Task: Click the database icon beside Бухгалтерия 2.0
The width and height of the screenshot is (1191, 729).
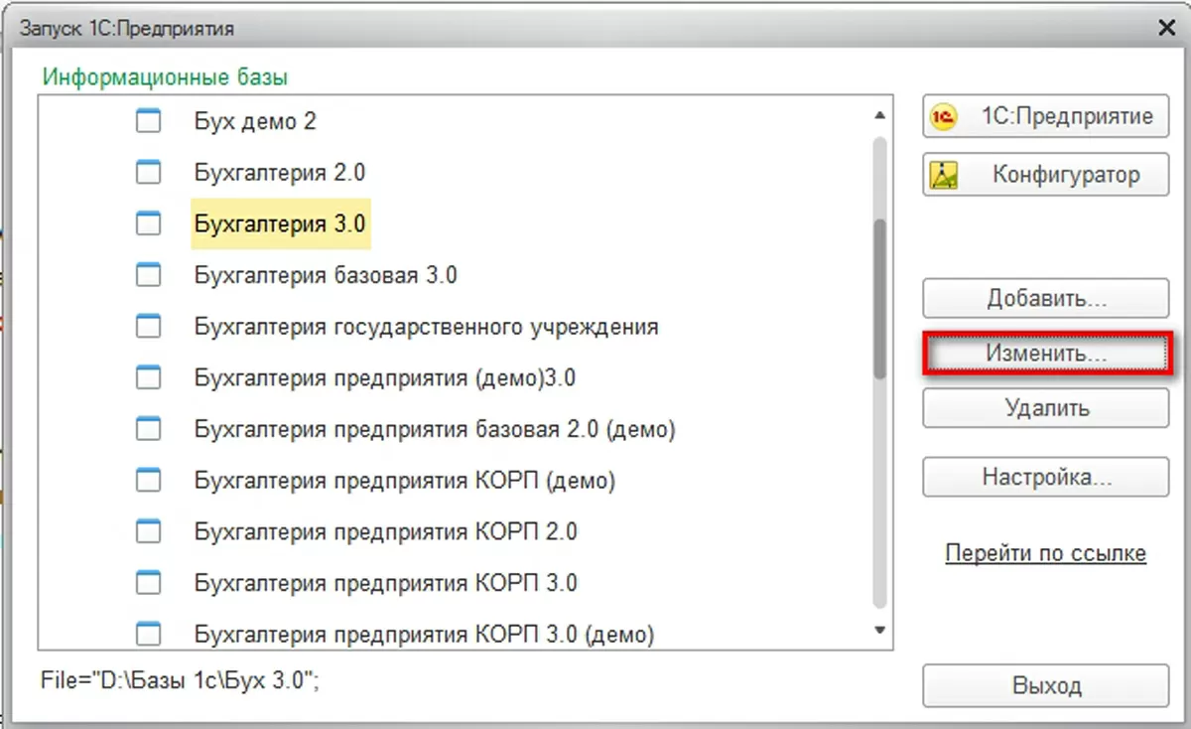Action: coord(148,173)
